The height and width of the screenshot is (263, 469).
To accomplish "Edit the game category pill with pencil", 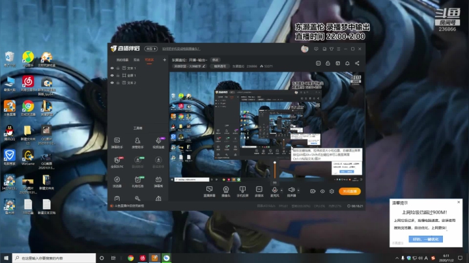I will click(x=190, y=66).
